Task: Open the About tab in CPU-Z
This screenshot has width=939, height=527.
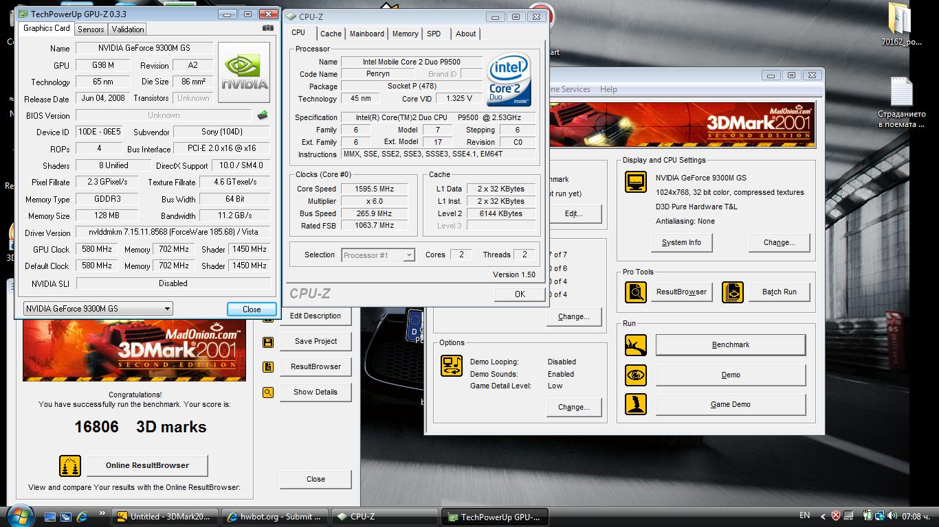Action: pyautogui.click(x=465, y=34)
